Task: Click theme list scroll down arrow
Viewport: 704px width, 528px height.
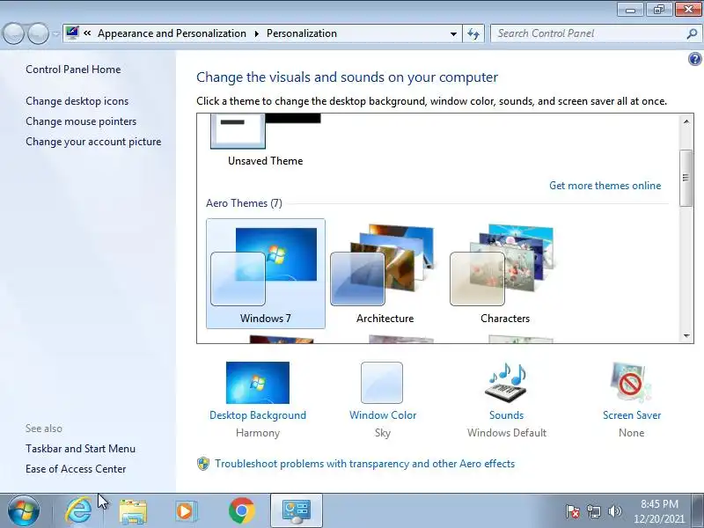Action: pos(686,335)
